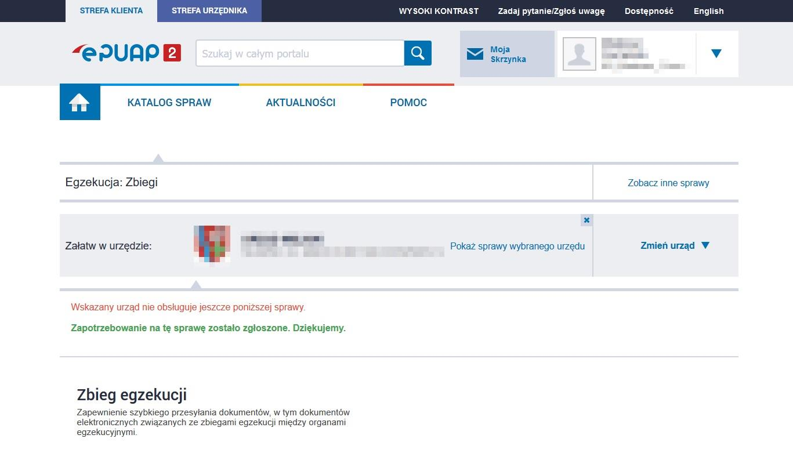Click Pokaż sprawy wybranego urzędu

(517, 246)
